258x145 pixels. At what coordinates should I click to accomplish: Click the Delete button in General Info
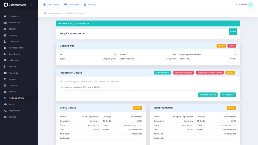232,46
